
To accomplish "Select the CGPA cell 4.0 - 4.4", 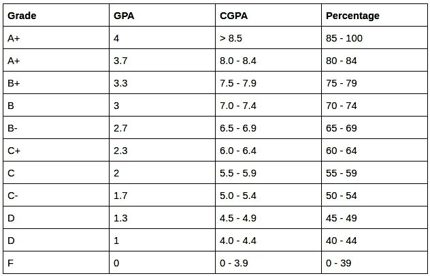I will [x=269, y=241].
